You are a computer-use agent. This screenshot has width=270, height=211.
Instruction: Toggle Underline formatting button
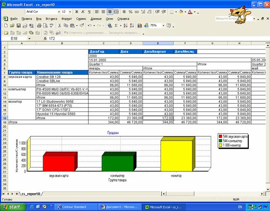[x=89, y=12]
